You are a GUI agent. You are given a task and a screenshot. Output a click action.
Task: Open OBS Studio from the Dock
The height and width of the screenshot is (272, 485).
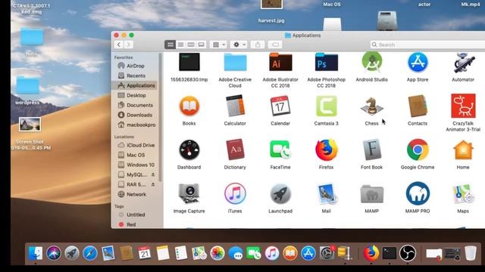click(408, 253)
